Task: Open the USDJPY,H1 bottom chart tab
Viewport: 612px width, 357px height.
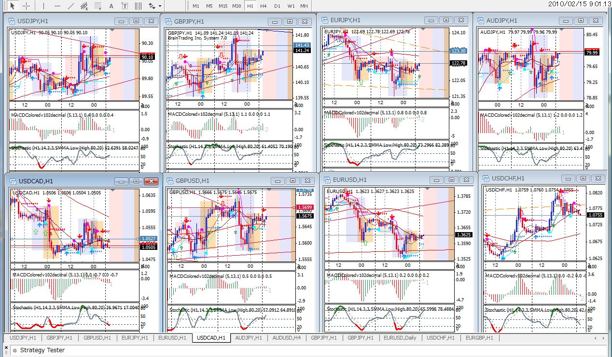Action: 22,338
